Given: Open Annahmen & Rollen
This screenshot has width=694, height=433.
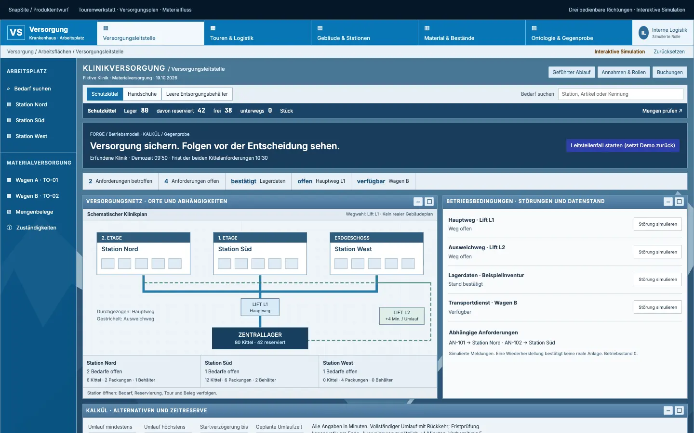Looking at the screenshot, I should click(x=624, y=72).
